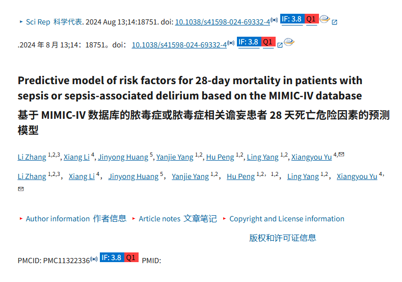Open the first DOI link 10.1038/s41598-024-69332-4
The height and width of the screenshot is (282, 402).
(x=223, y=22)
